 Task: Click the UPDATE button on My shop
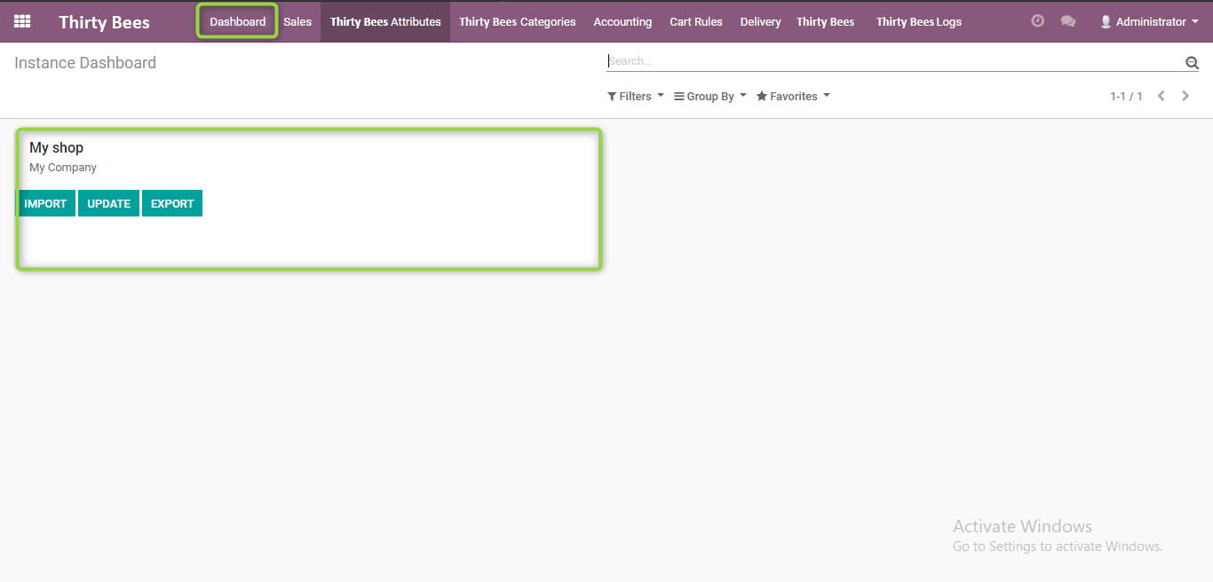pyautogui.click(x=108, y=203)
